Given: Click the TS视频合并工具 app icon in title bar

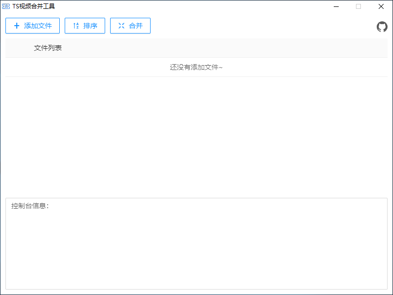Looking at the screenshot, I should point(6,6).
